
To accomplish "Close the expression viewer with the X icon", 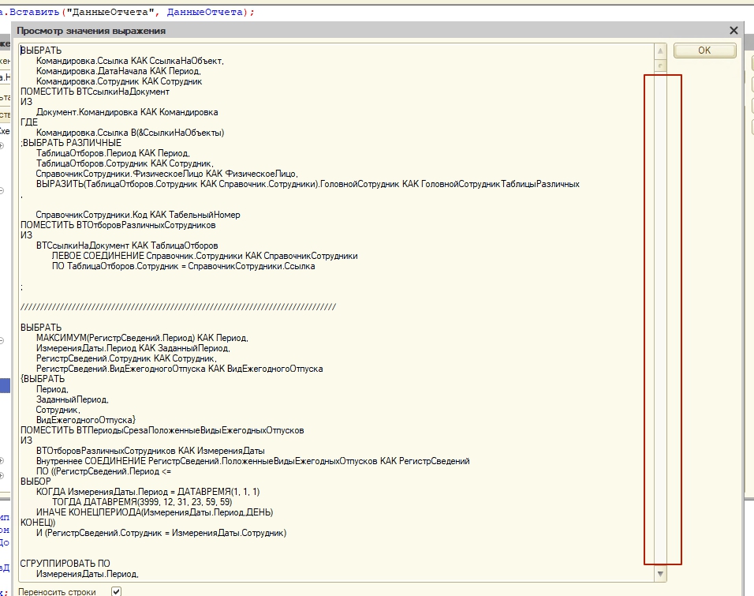I will pyautogui.click(x=733, y=31).
